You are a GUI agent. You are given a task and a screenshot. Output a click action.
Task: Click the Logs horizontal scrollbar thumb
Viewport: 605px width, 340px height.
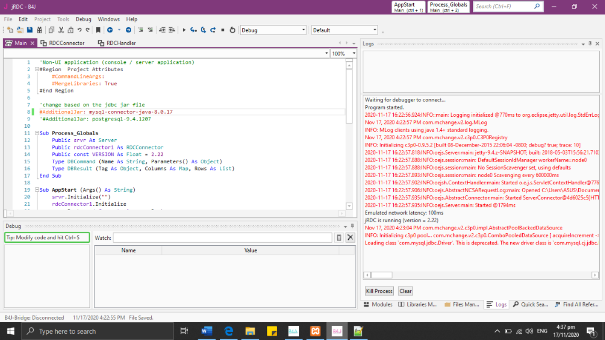tap(382, 275)
